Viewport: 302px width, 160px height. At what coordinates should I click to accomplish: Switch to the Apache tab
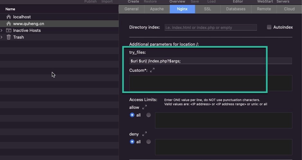[x=157, y=9]
